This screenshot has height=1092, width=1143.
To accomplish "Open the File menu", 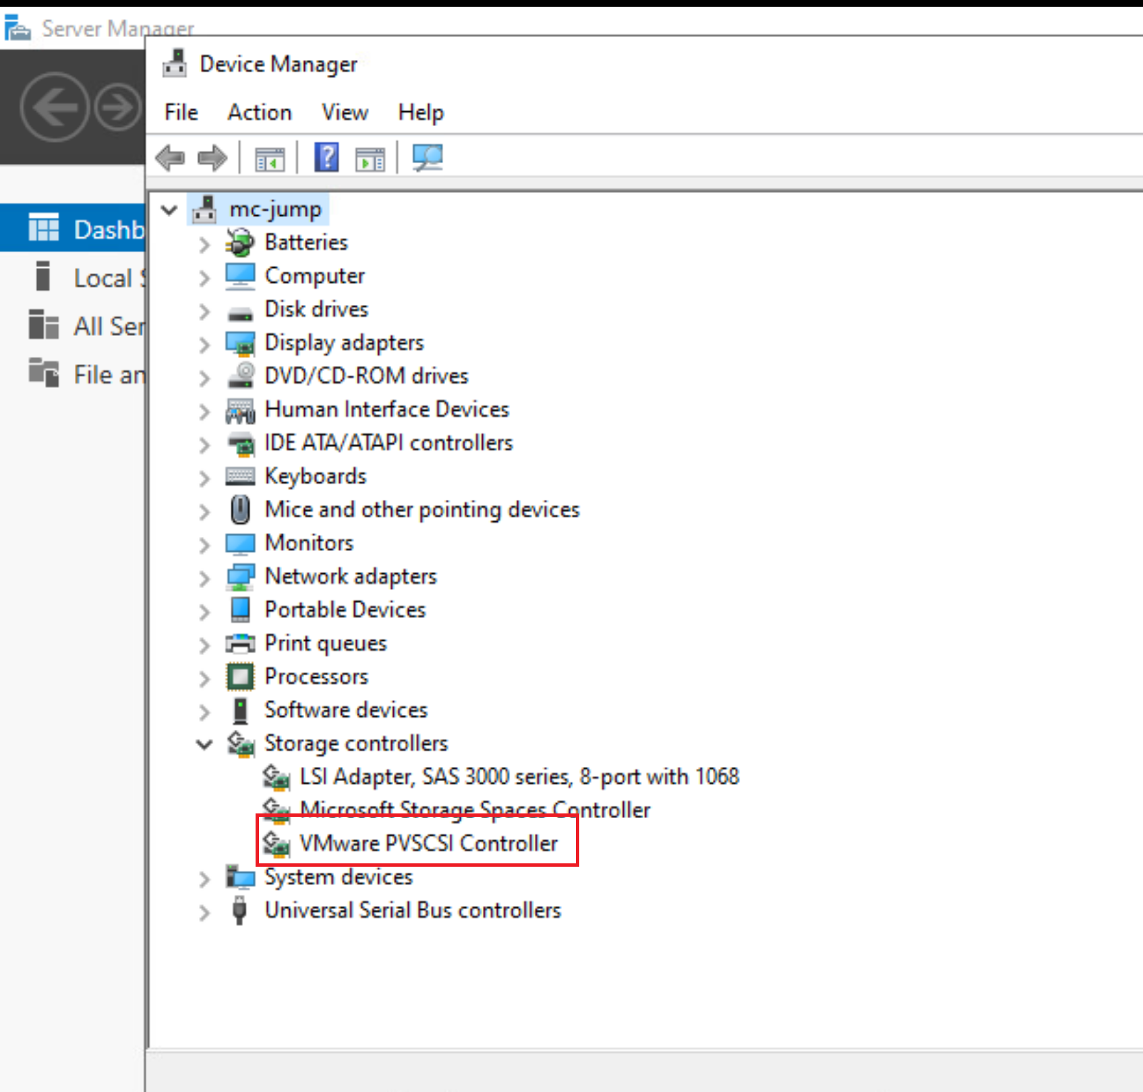I will [181, 112].
